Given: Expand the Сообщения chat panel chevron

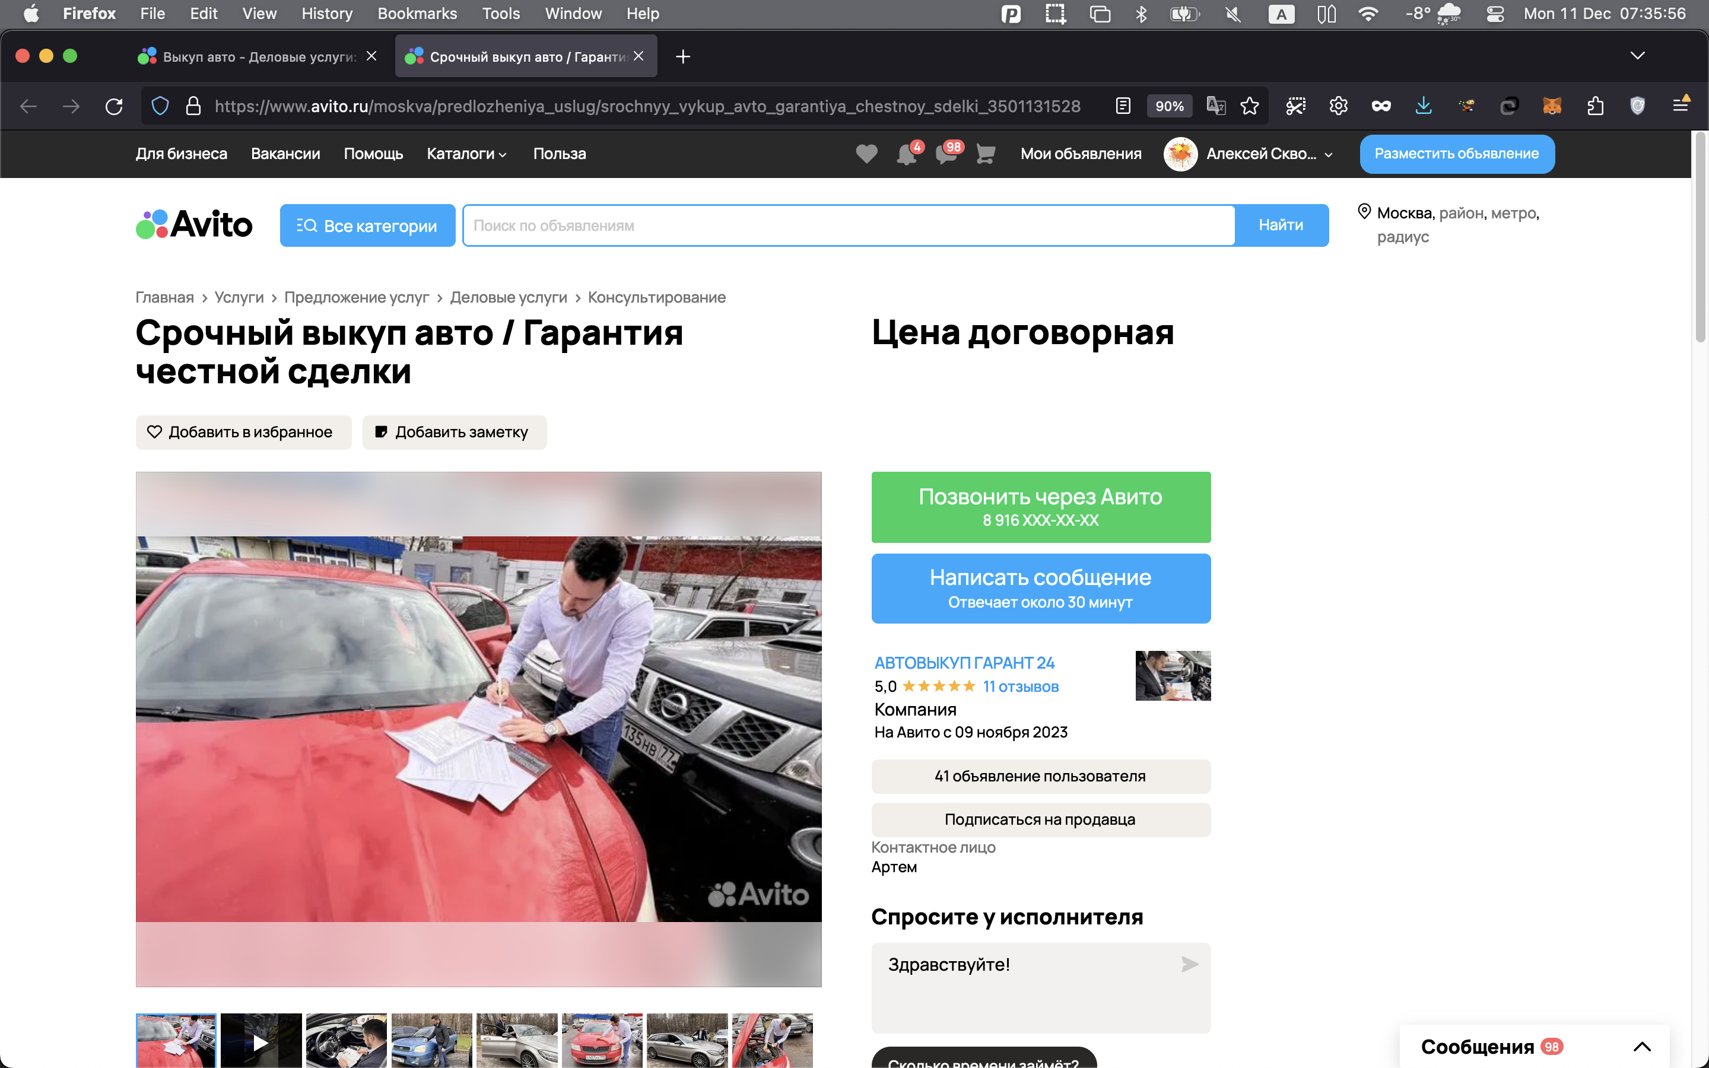Looking at the screenshot, I should click(1642, 1046).
